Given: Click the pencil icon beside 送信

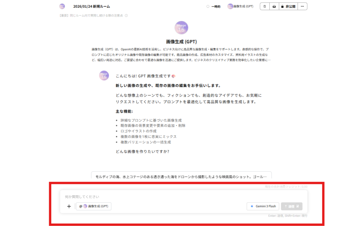Looking at the screenshot, I should [298, 206].
